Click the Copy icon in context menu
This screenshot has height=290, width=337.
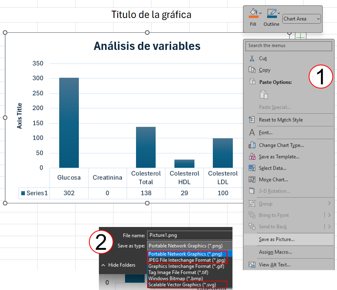[252, 70]
